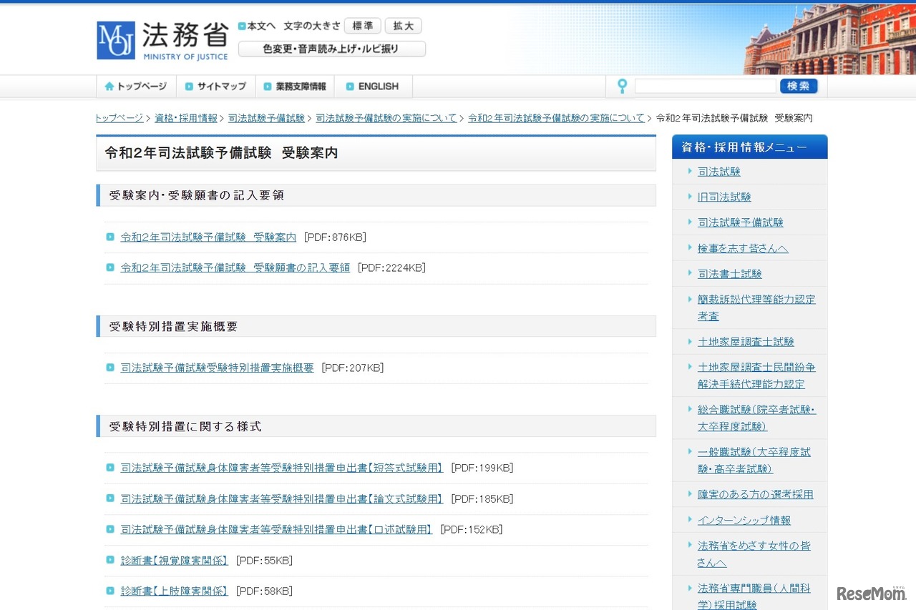Image resolution: width=916 pixels, height=610 pixels.
Task: Click the blue square icon beside 受験案内 PDF
Action: [110, 237]
